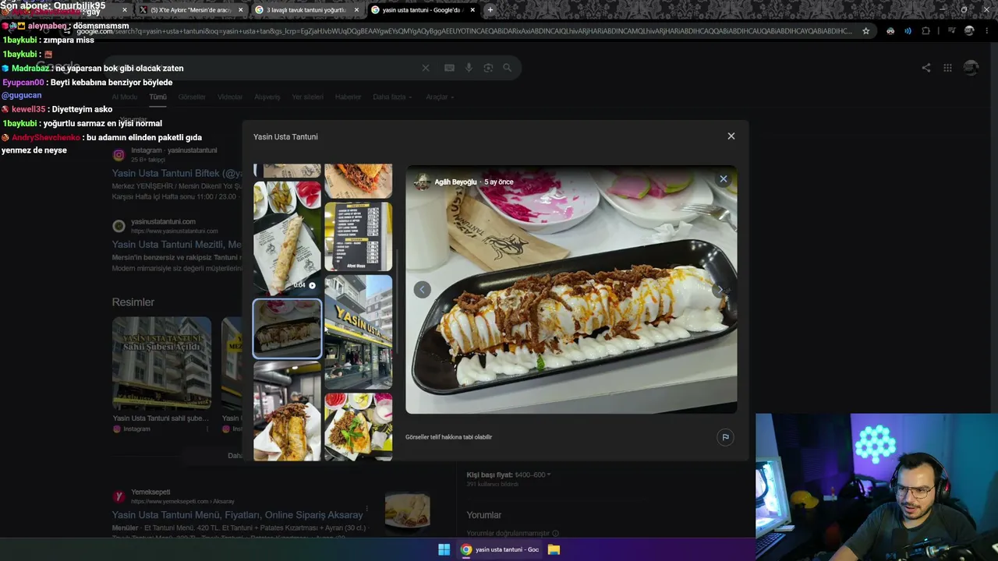Close the 3 lavaşlı tavuk tantuni tab
998x561 pixels.
tap(356, 10)
